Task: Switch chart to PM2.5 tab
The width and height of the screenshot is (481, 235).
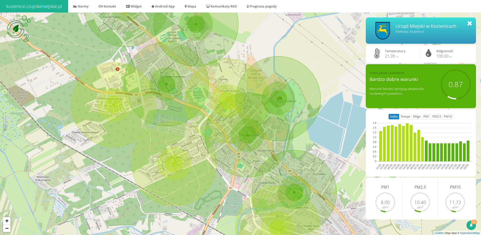Action: tap(437, 117)
